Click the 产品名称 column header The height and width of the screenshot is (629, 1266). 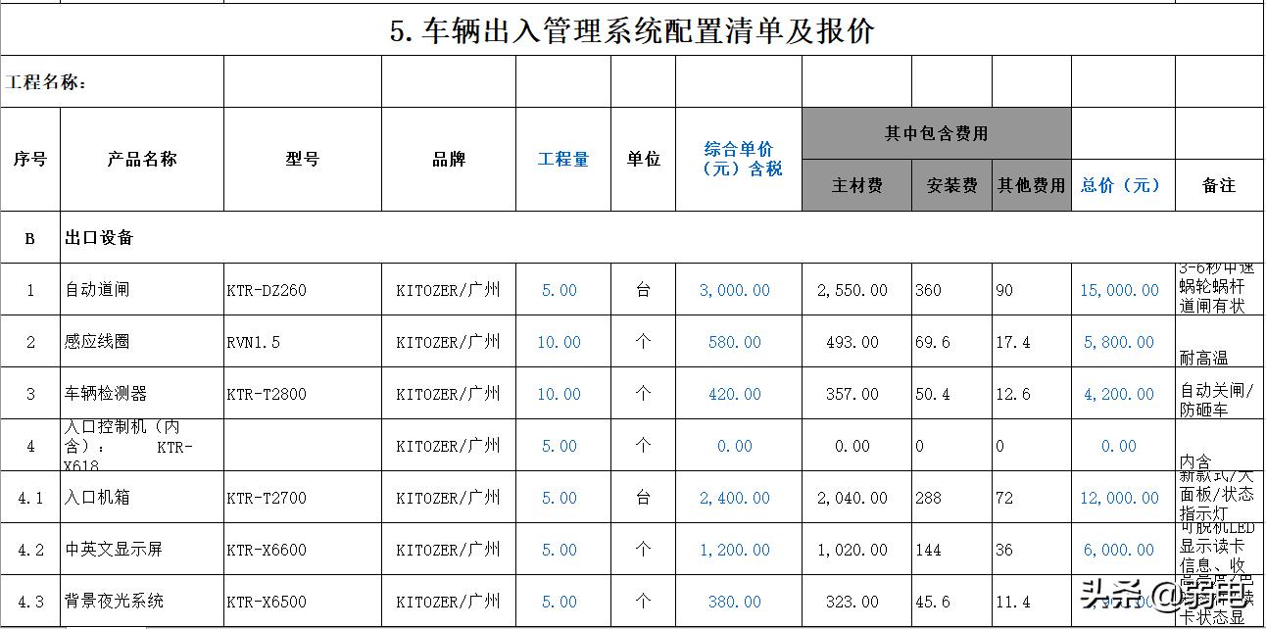141,158
